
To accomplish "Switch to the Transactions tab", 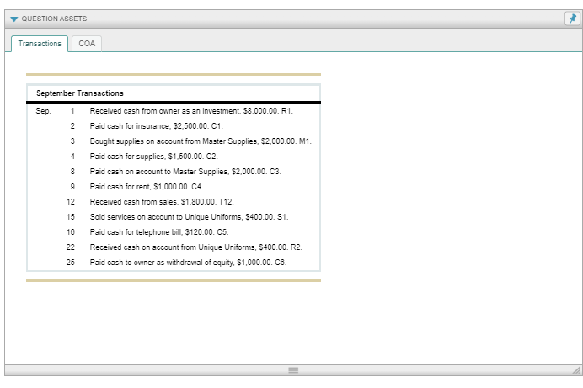I will (x=40, y=44).
